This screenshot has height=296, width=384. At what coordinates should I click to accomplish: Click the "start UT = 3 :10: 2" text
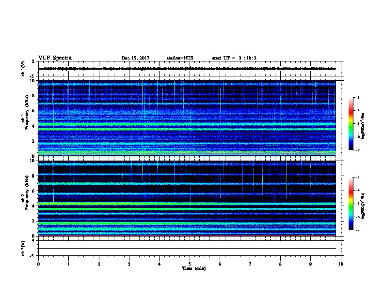pos(234,58)
